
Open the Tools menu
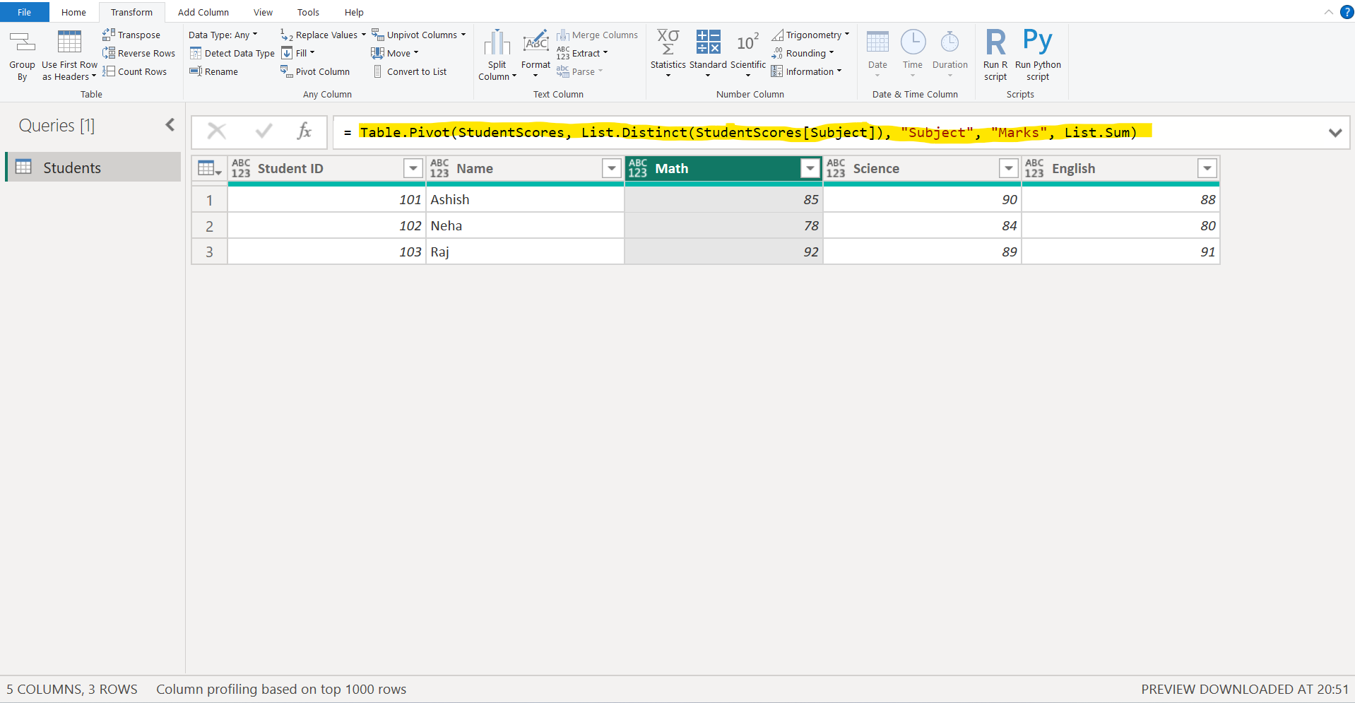coord(307,12)
